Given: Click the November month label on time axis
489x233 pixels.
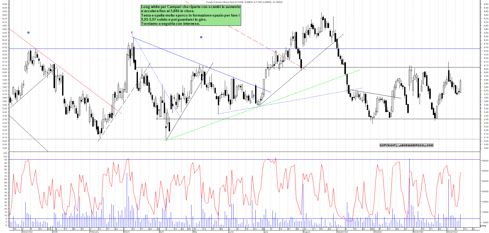Looking at the screenshot, I should (x=418, y=232).
